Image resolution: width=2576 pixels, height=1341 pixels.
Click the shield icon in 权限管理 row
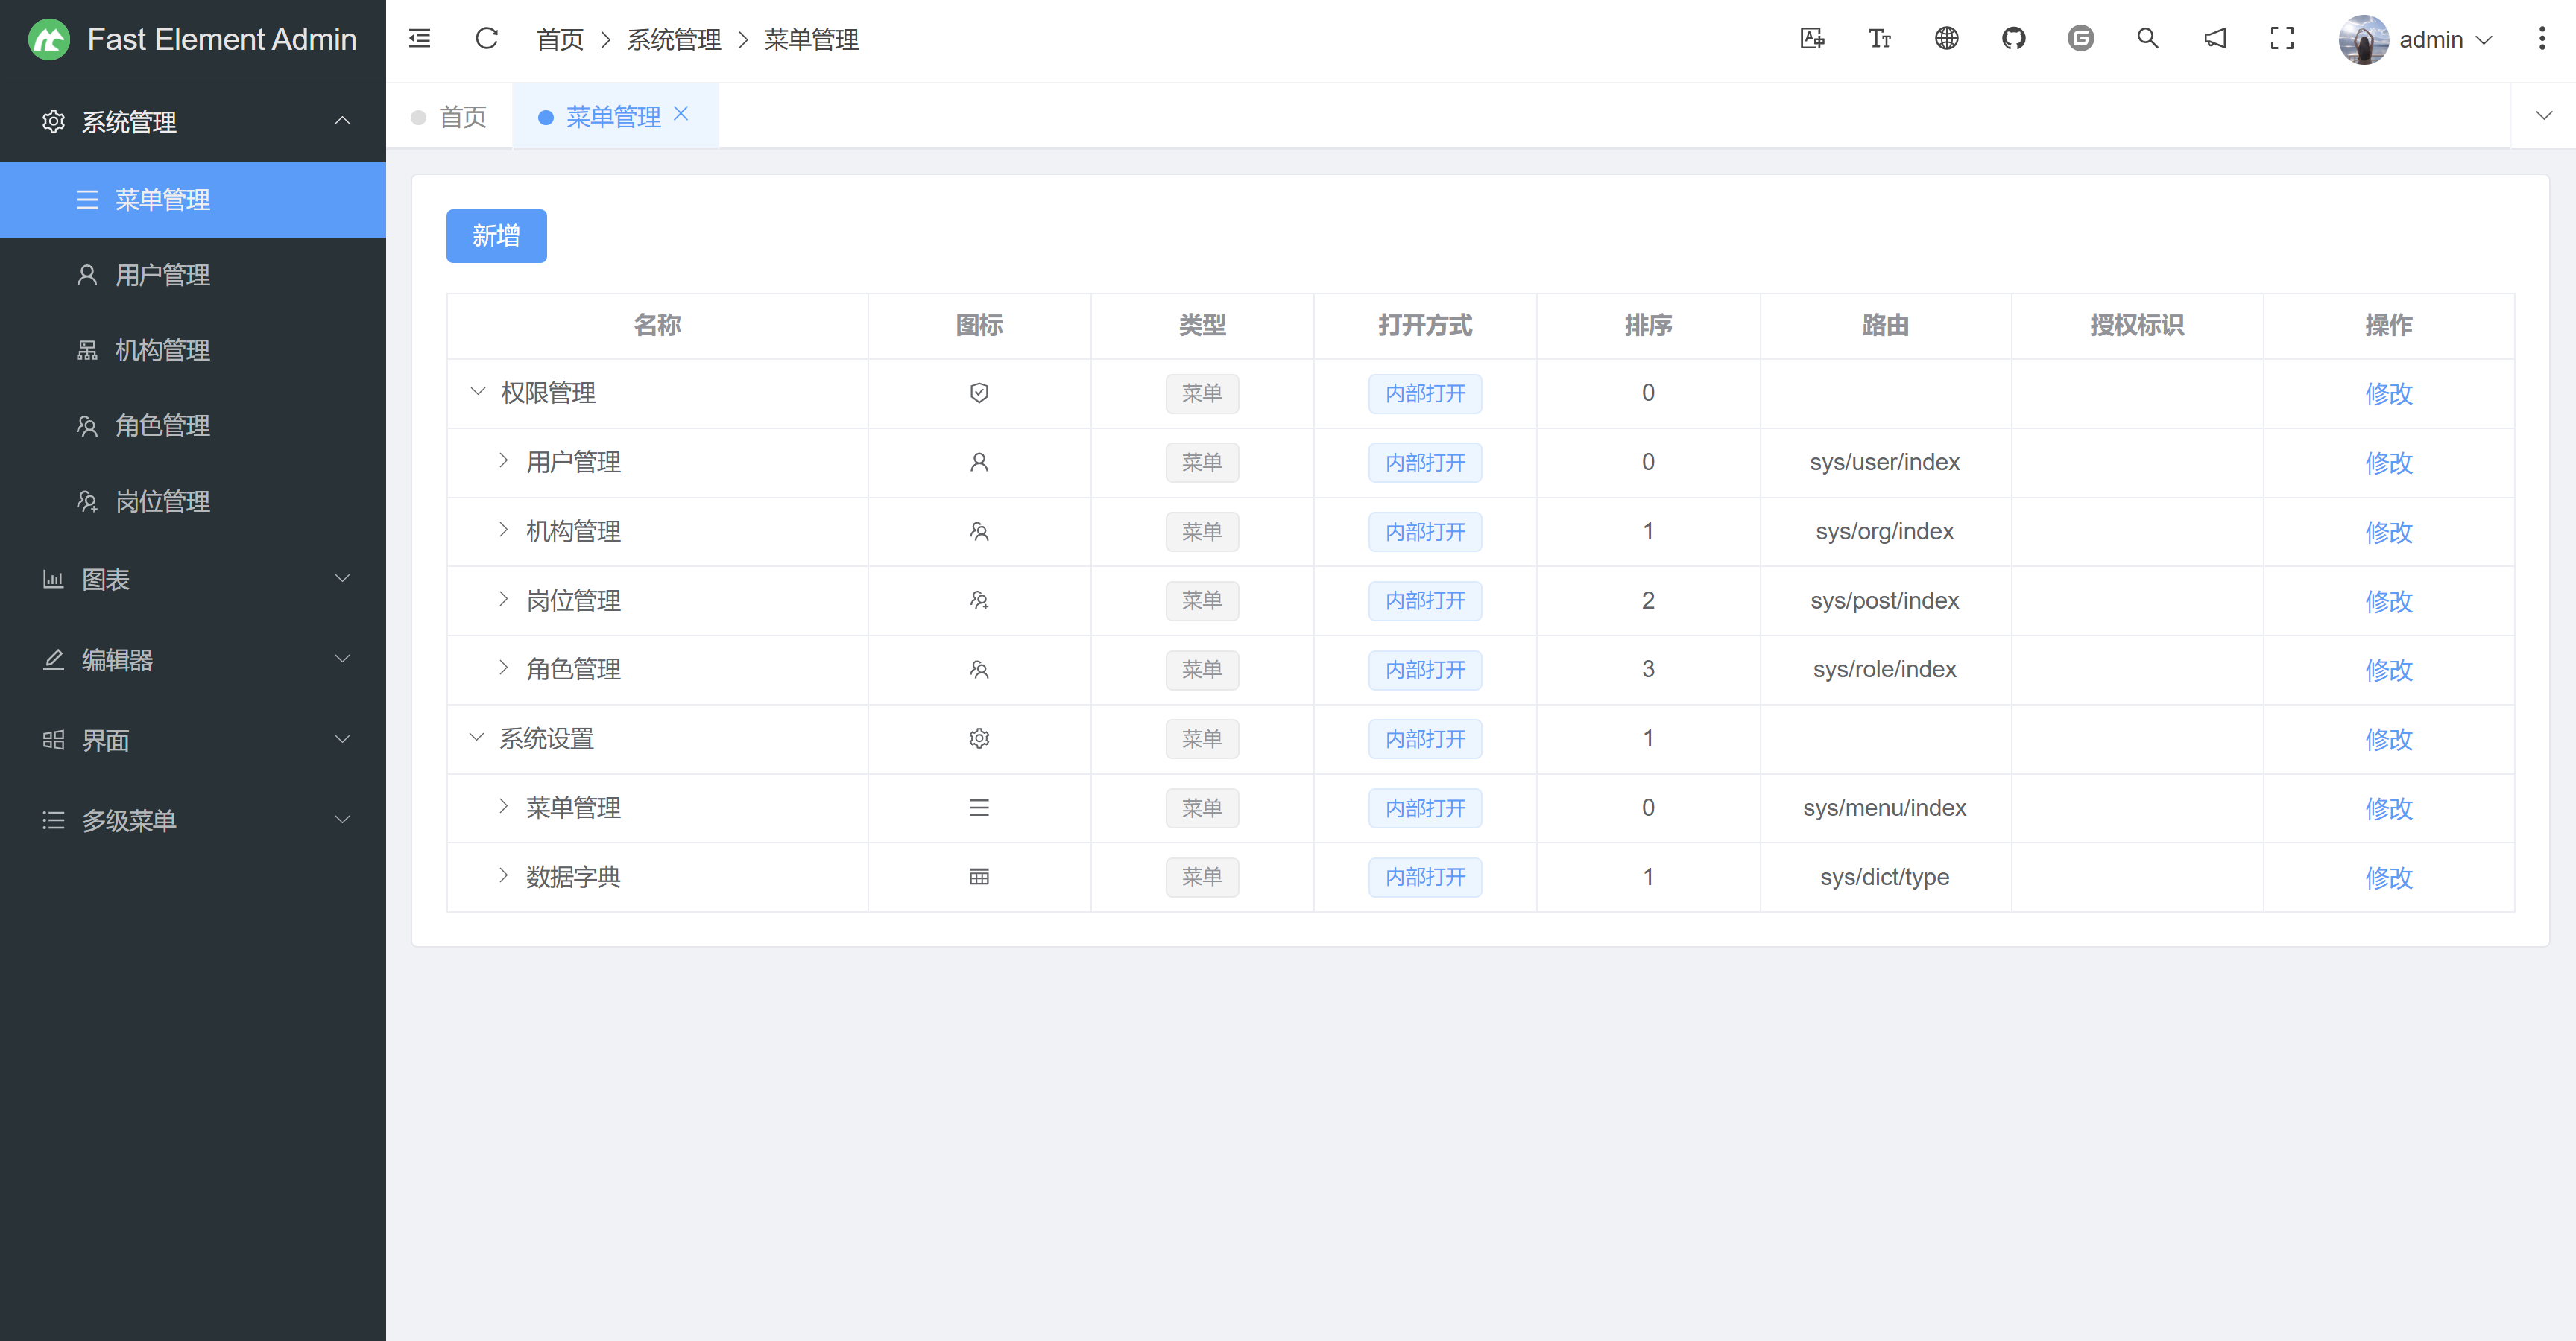point(979,393)
